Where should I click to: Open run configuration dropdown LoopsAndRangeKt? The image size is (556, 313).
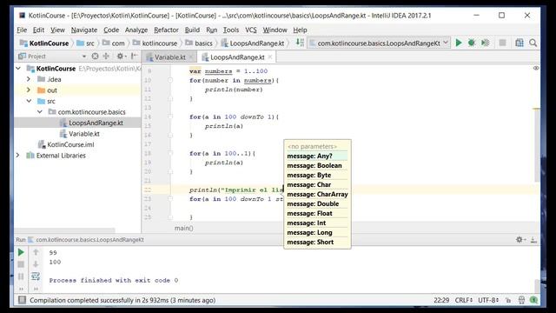379,43
